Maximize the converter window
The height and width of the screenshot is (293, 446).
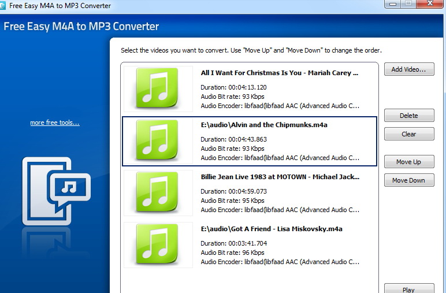coord(409,3)
